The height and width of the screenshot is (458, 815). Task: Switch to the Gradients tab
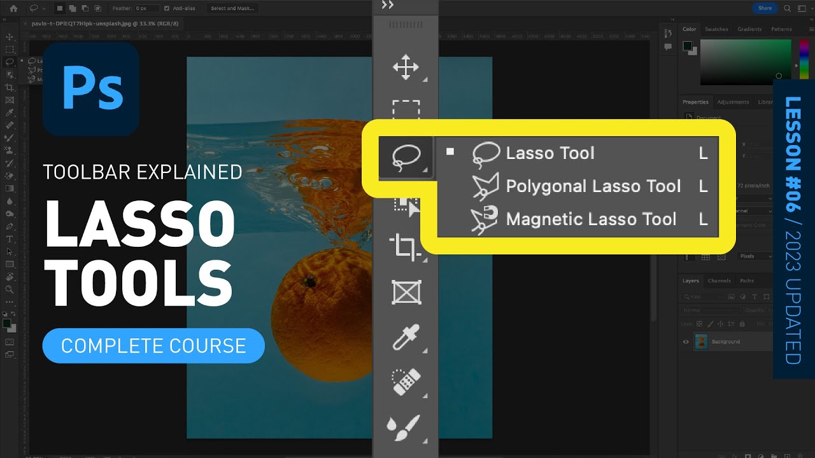749,29
